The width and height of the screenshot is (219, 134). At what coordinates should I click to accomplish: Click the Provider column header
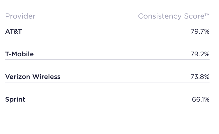(x=20, y=16)
